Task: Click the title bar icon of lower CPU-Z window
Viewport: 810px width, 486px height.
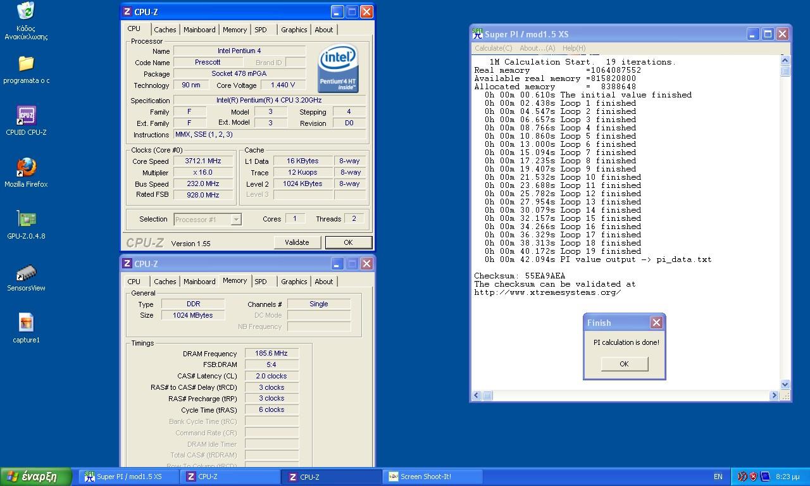Action: click(128, 263)
